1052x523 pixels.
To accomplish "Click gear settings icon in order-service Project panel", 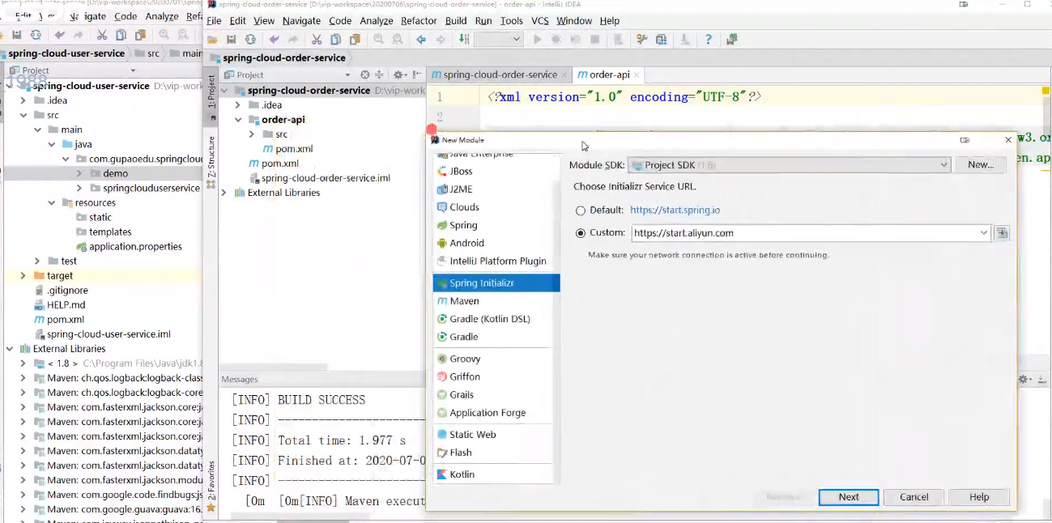I will tap(399, 74).
